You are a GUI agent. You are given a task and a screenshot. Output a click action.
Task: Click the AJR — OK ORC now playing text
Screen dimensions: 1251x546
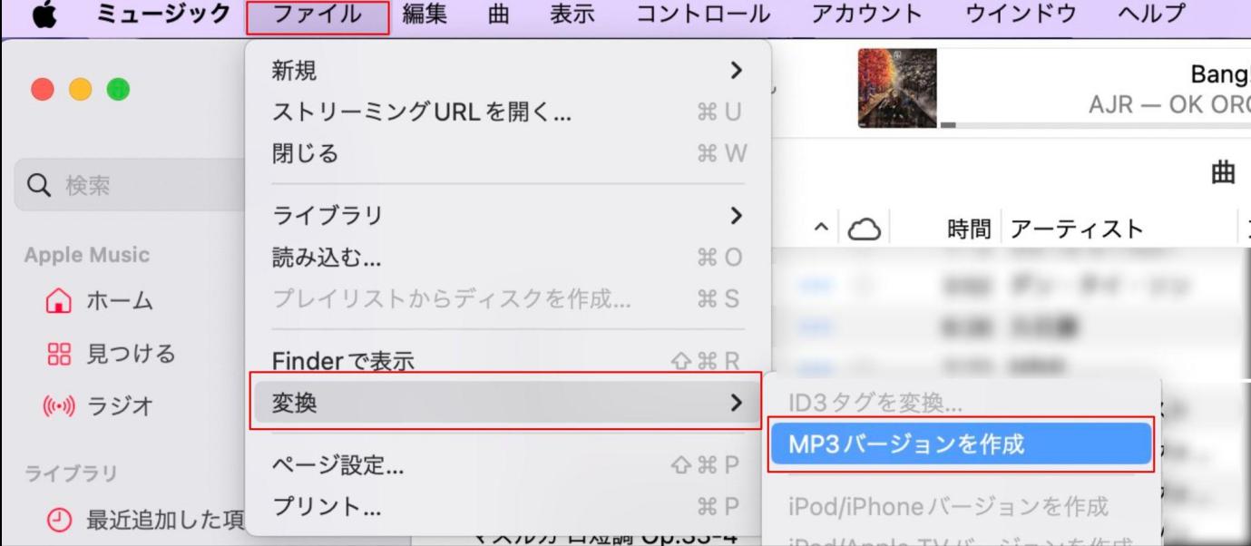pos(1169,104)
